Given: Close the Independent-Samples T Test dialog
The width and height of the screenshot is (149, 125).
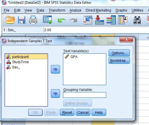Looking at the screenshot, I should pos(126,40).
